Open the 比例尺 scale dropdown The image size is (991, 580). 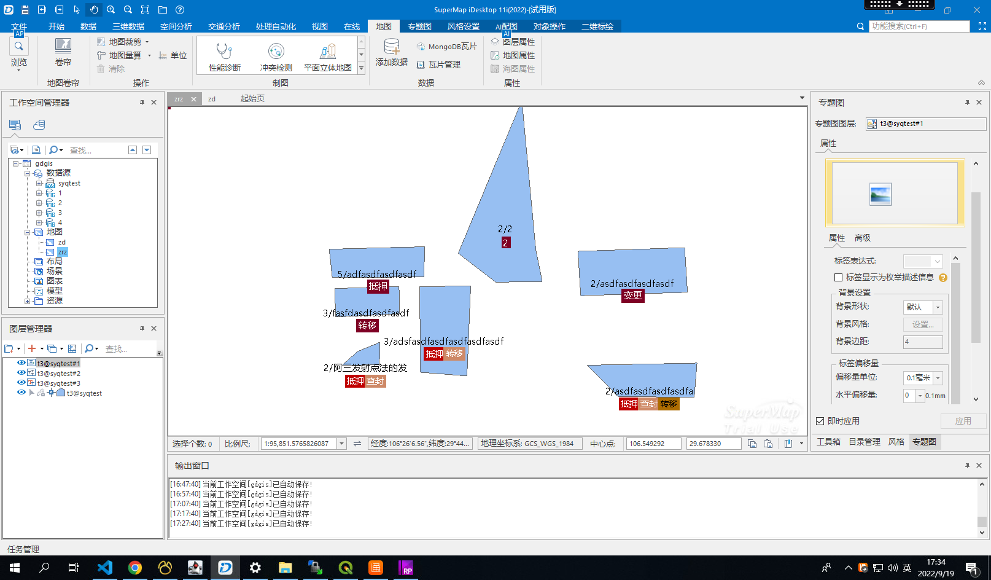point(341,444)
